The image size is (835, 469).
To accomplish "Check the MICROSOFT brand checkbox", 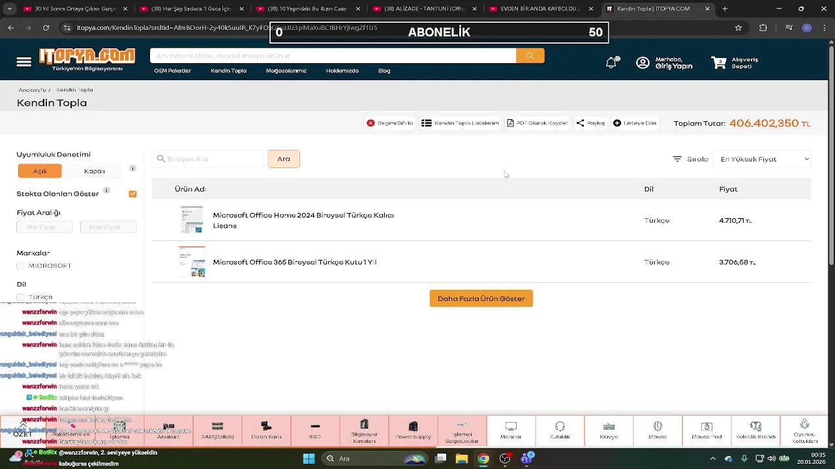I will coord(20,266).
